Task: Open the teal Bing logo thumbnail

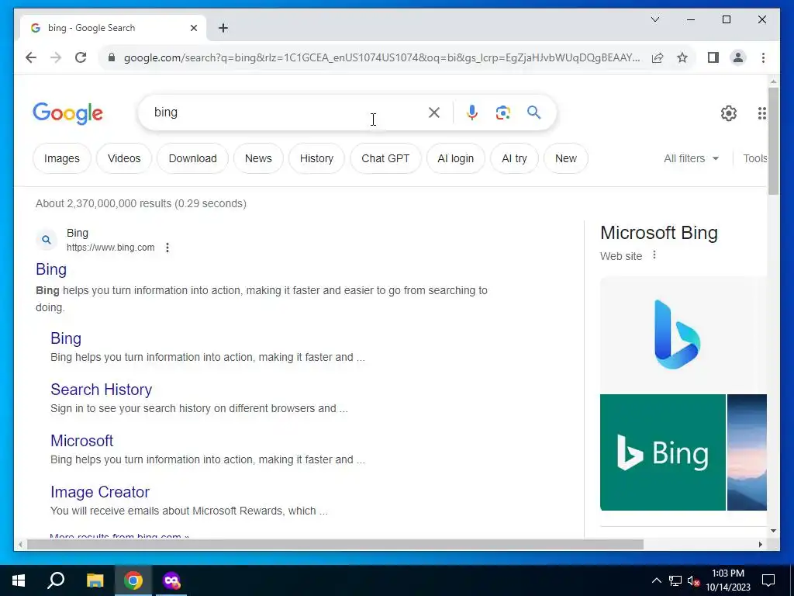Action: [x=663, y=452]
